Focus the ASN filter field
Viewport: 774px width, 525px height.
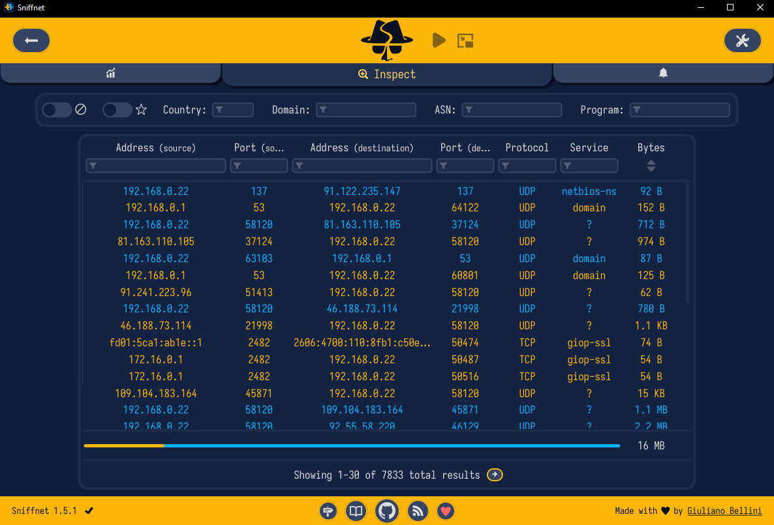512,110
